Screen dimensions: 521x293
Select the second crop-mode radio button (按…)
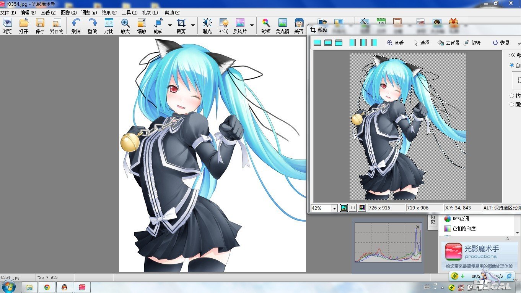tap(512, 96)
